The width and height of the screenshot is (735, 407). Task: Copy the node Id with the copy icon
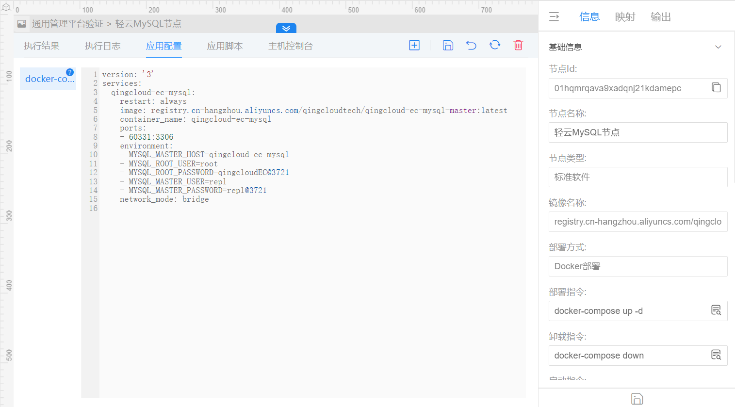tap(716, 88)
